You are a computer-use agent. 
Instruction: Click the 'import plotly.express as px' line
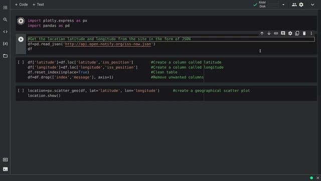(x=58, y=21)
